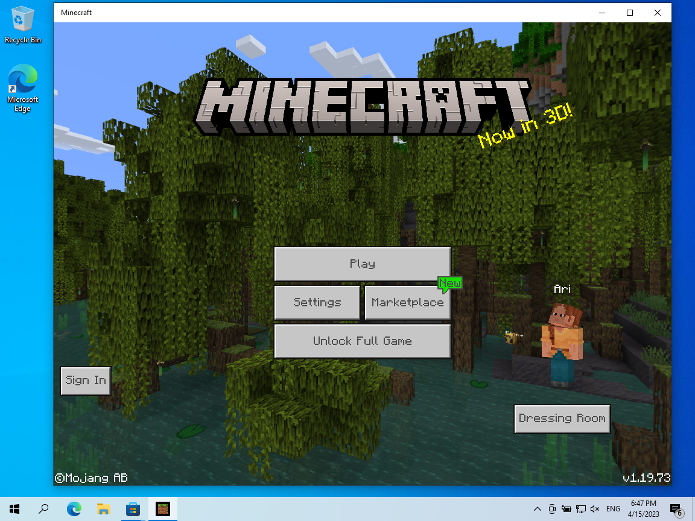Click Unlock Full Game
Image resolution: width=695 pixels, height=521 pixels.
click(362, 341)
